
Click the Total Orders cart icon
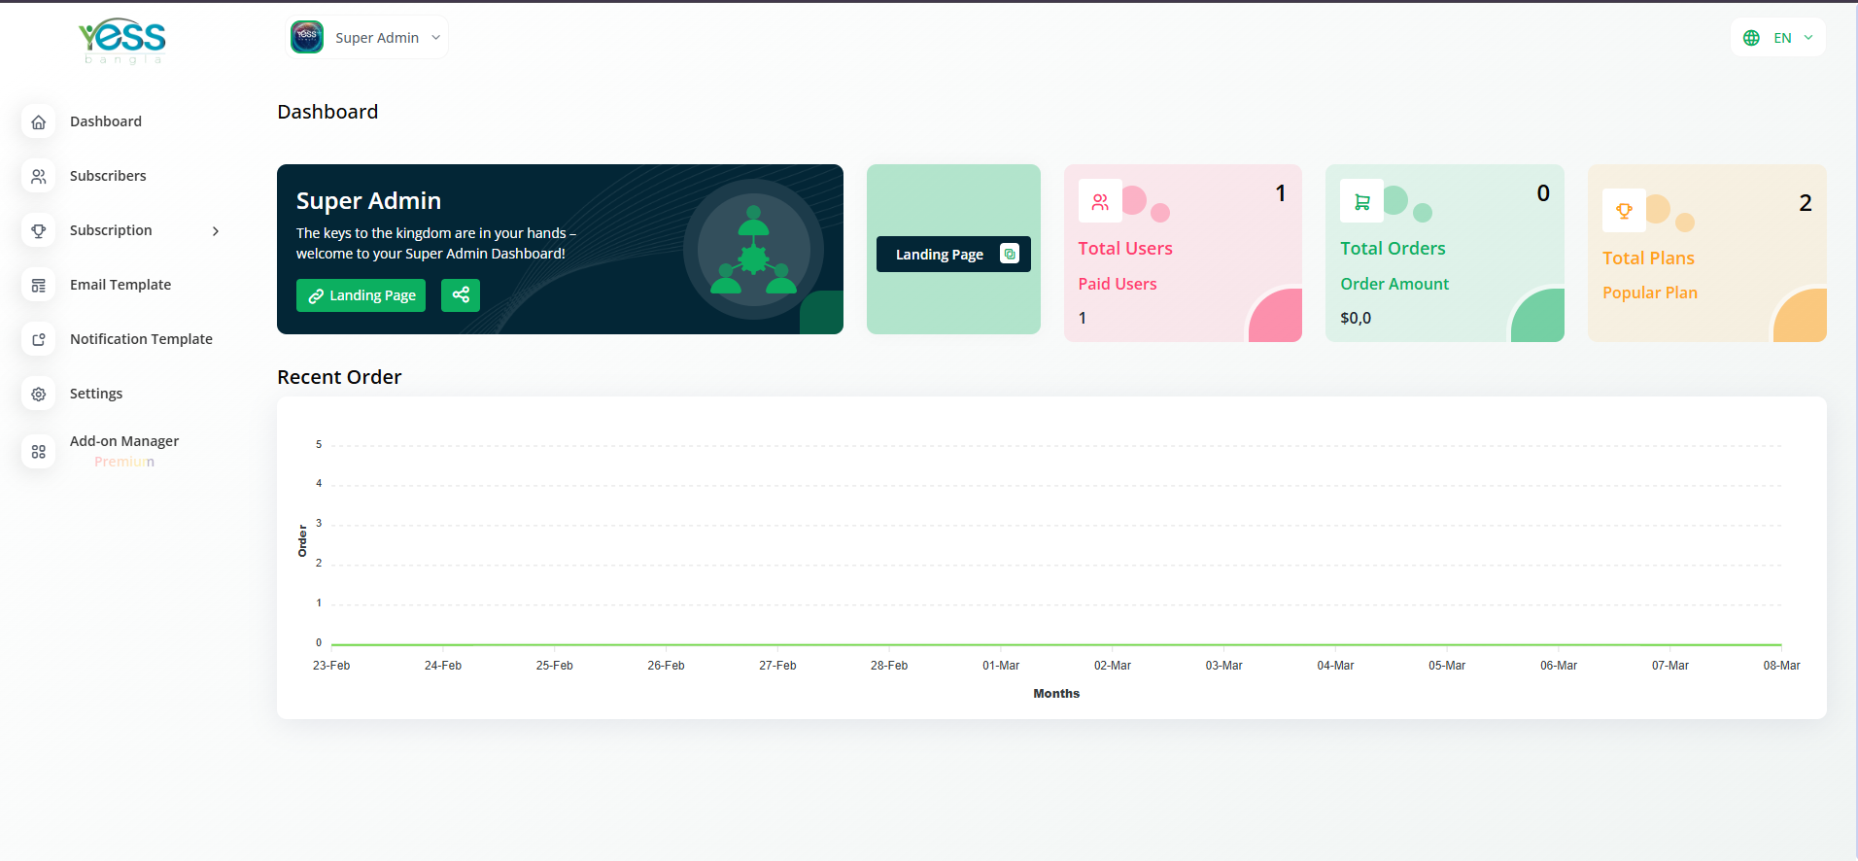(1361, 201)
